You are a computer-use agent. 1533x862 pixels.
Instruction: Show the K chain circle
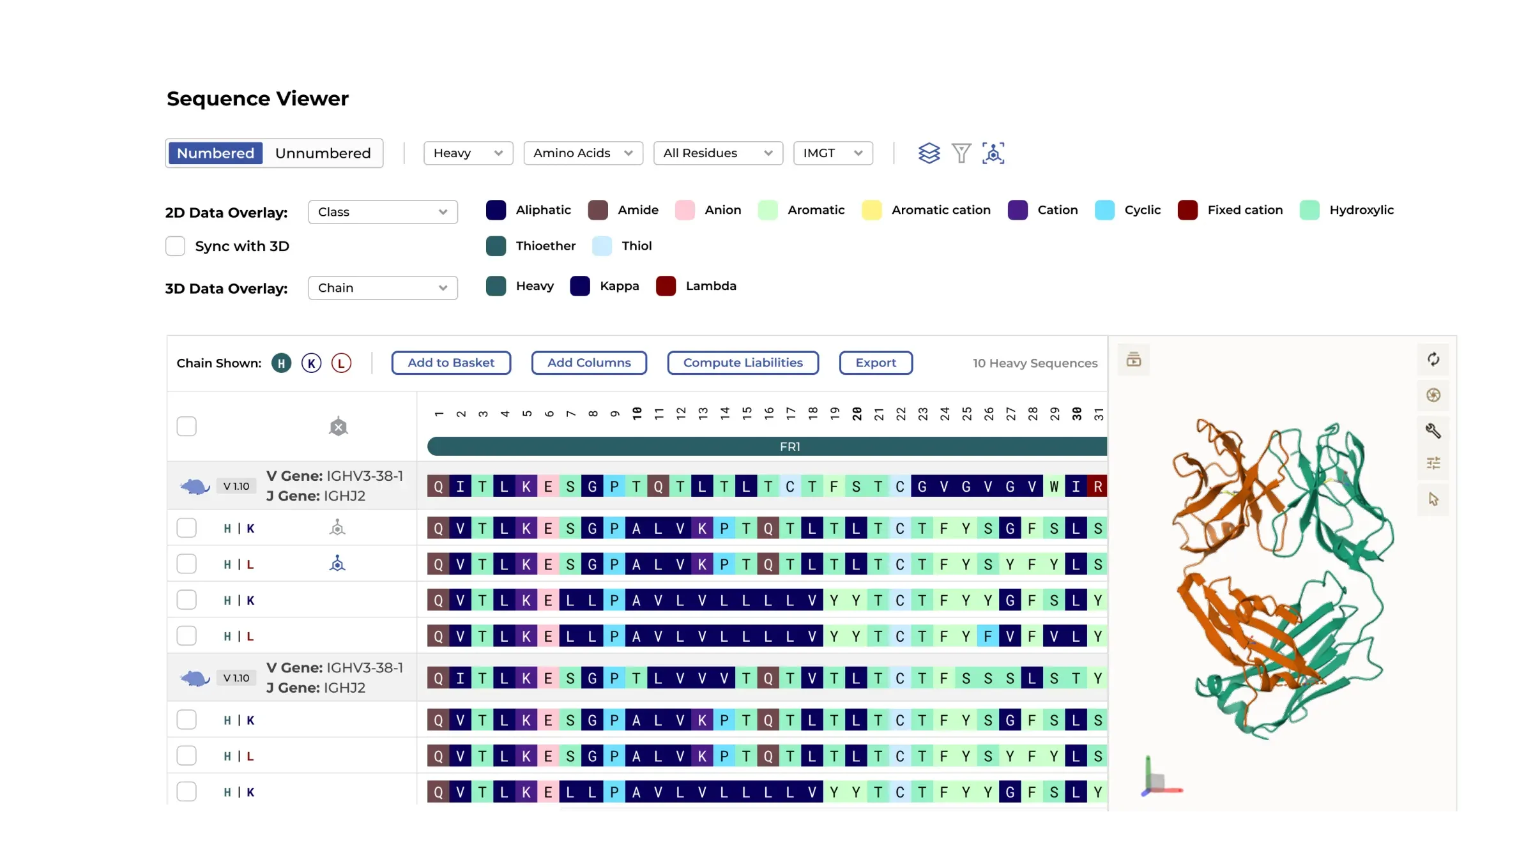312,363
